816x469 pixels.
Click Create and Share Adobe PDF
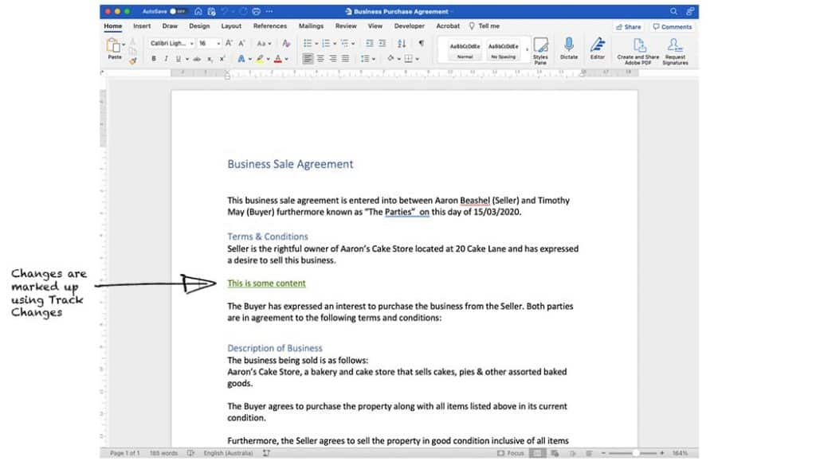point(637,53)
